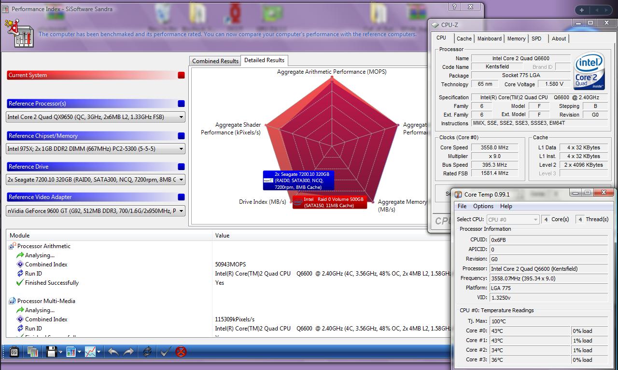The height and width of the screenshot is (370, 618).
Task: Click the options sliders icon in Sandra toolbar
Action: click(14, 352)
